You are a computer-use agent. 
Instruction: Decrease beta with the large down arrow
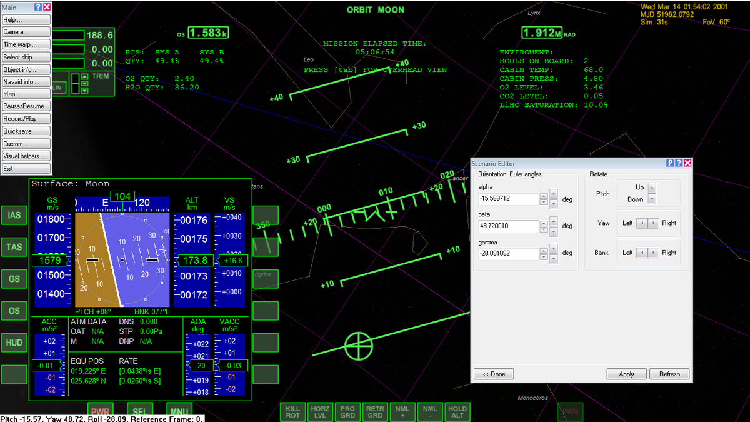click(x=554, y=232)
